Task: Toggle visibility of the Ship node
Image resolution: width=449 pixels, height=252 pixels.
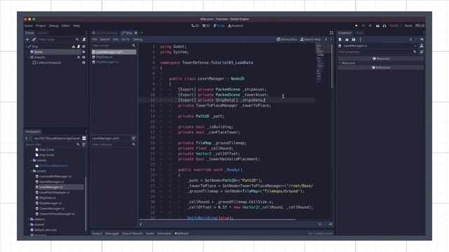Action: coord(83,46)
